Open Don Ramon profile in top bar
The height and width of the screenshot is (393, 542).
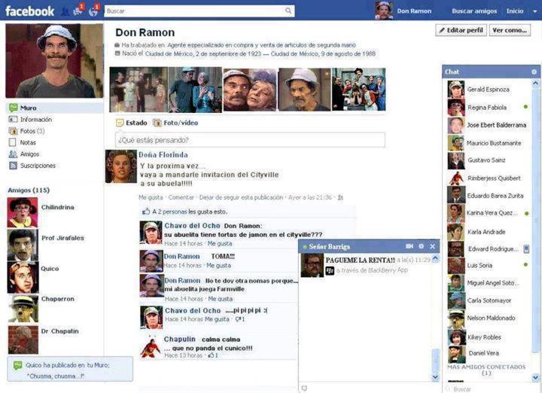pos(403,11)
